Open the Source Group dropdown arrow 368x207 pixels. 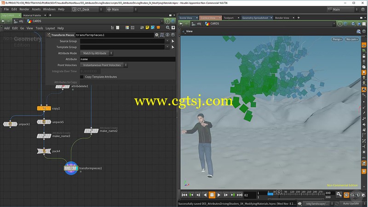pyautogui.click(x=167, y=41)
